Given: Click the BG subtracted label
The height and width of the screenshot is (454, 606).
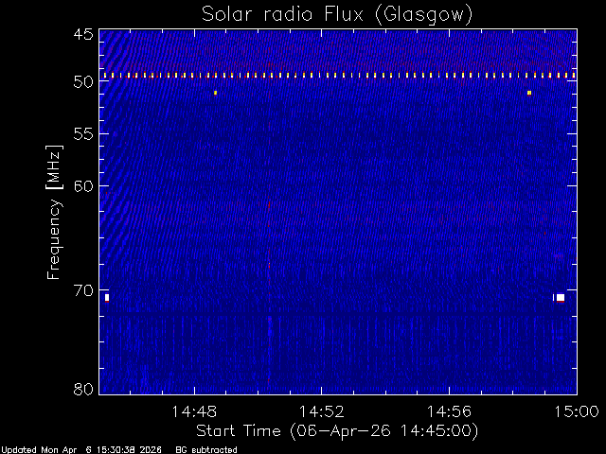Looking at the screenshot, I should [206, 450].
